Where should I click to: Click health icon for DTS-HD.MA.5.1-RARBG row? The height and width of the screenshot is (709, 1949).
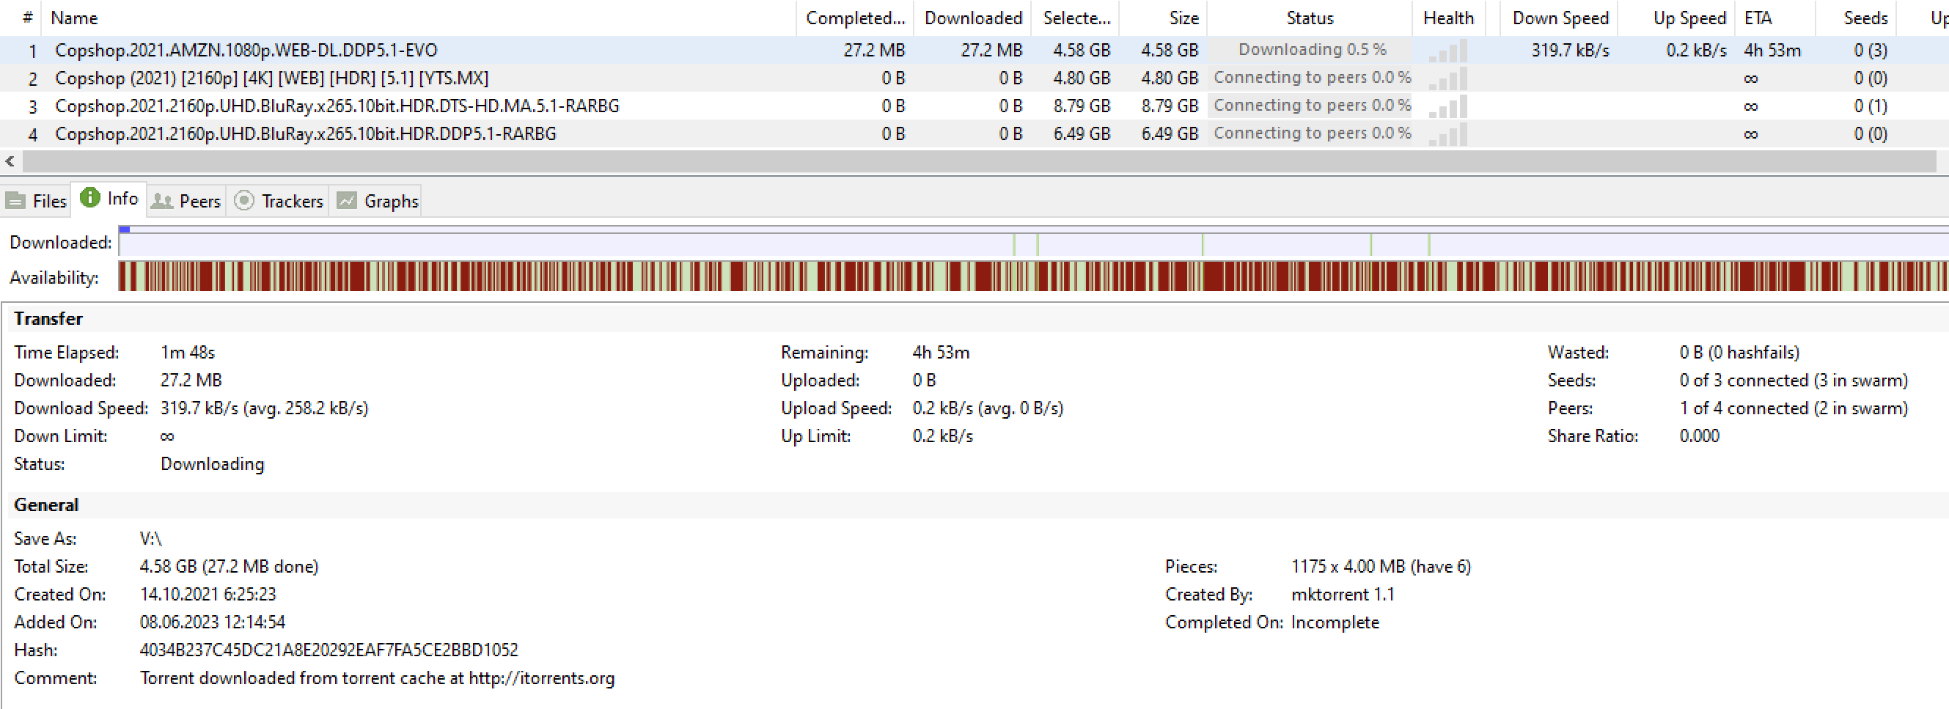(x=1448, y=107)
